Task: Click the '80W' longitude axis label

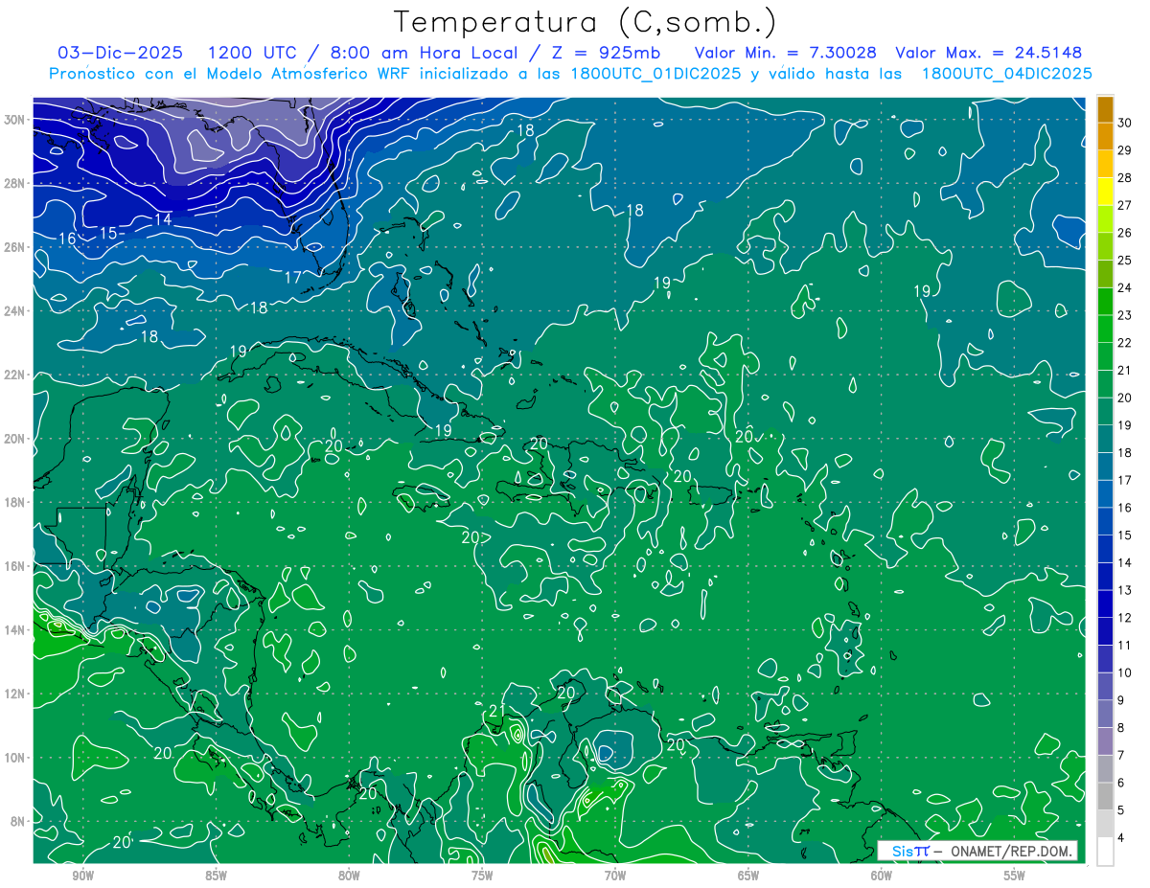Action: click(349, 876)
